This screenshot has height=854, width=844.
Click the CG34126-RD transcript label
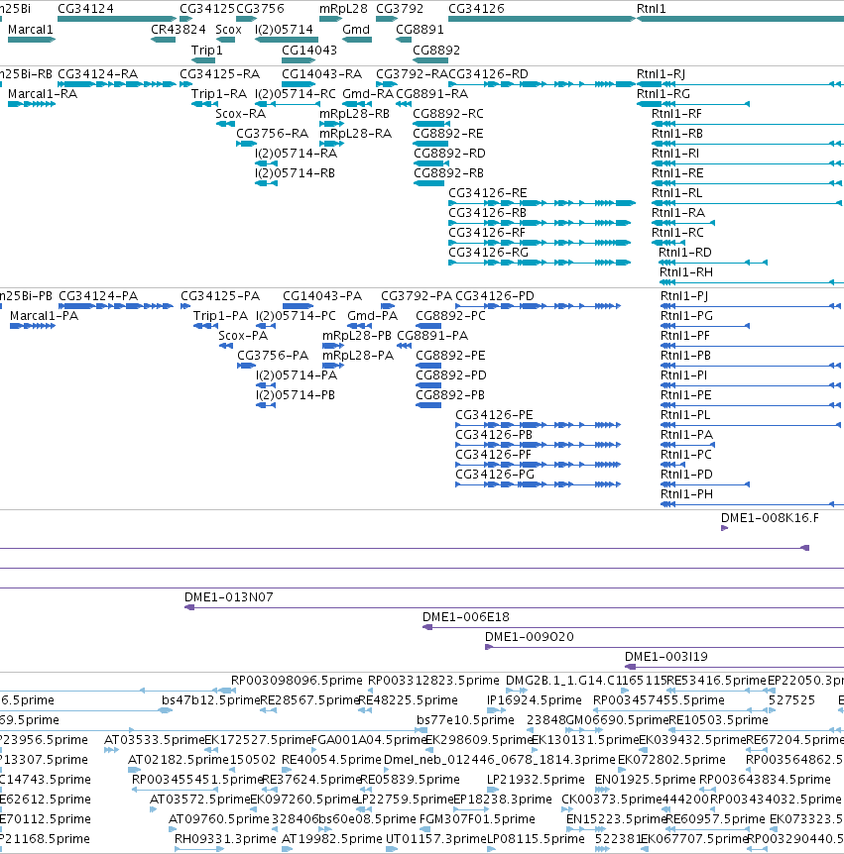click(488, 74)
